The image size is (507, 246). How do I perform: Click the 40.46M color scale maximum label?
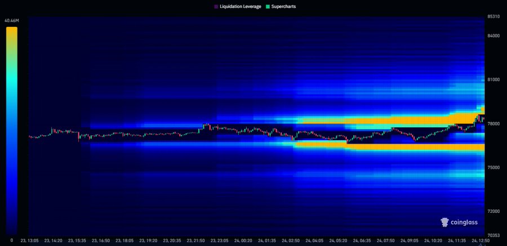point(12,21)
